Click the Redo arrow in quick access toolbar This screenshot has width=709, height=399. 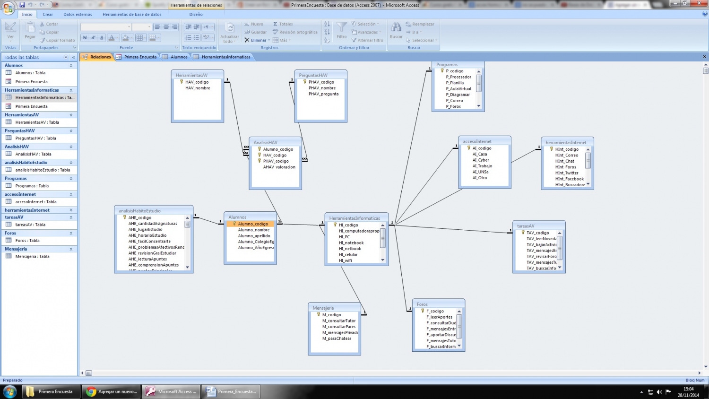(42, 5)
